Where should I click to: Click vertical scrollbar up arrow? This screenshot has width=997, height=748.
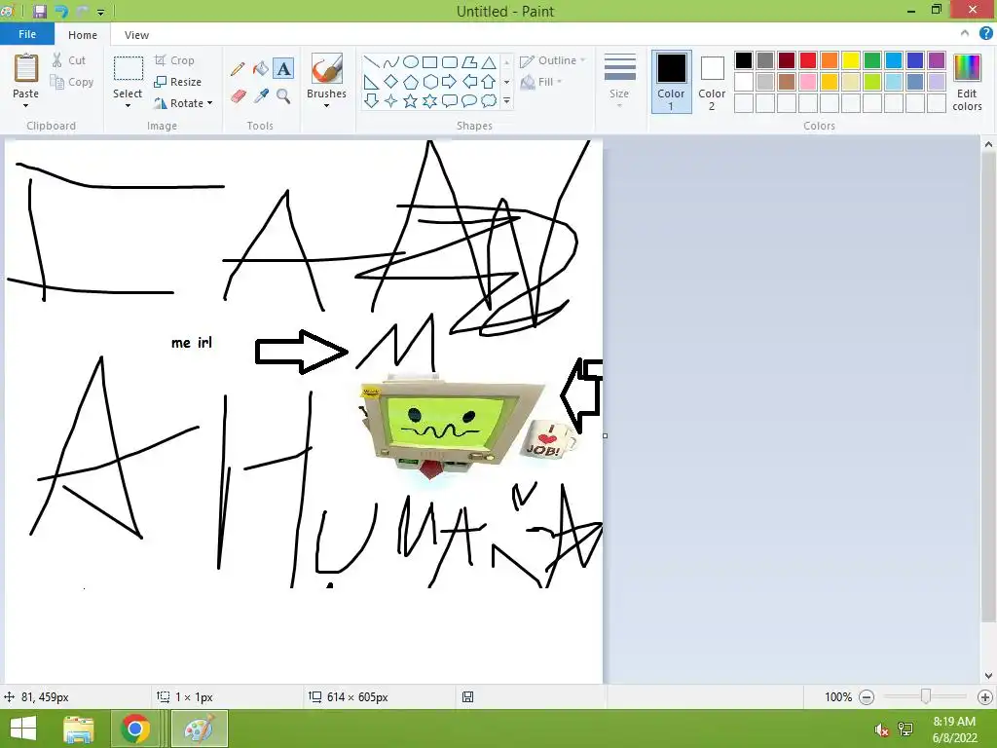click(988, 145)
